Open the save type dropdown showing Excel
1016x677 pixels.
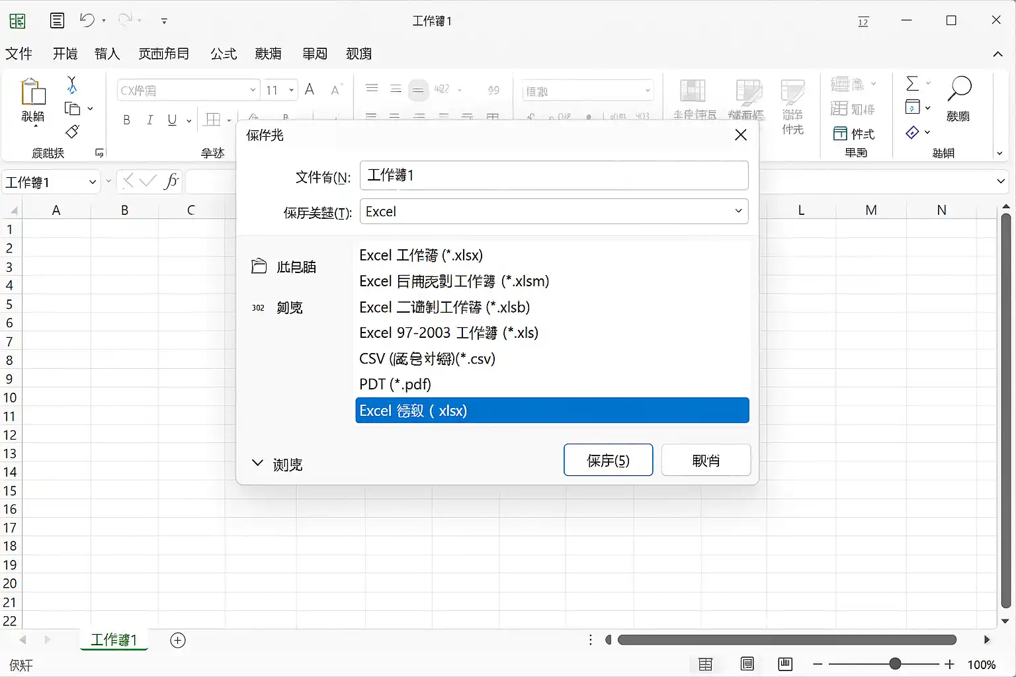click(x=554, y=212)
